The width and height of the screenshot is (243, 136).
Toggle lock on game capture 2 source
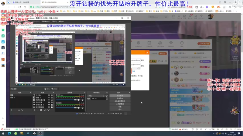pyautogui.click(x=52, y=105)
